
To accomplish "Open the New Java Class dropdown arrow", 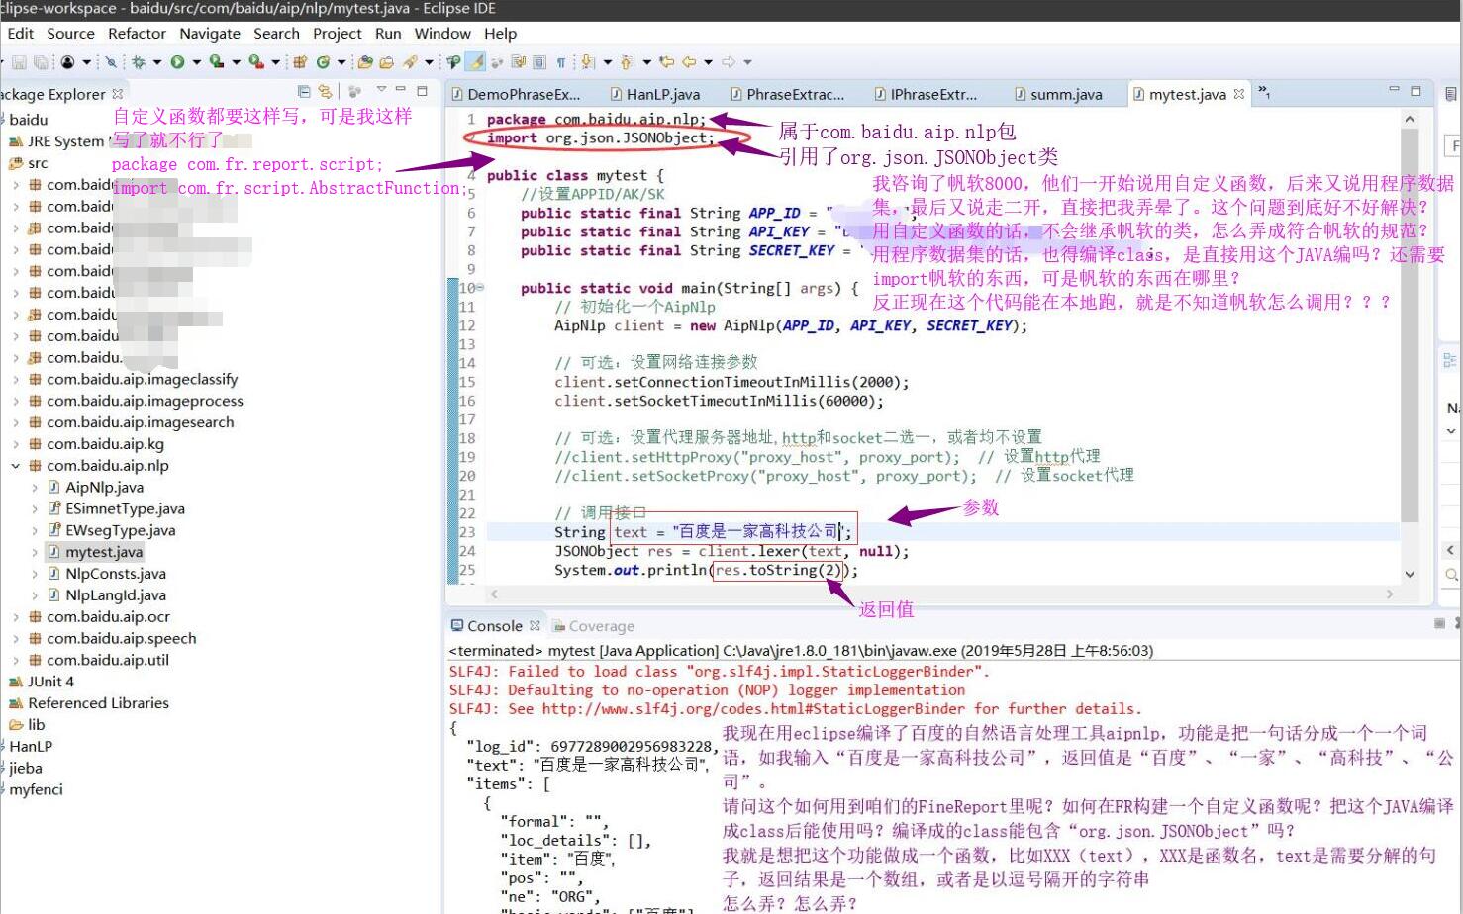I will point(341,62).
